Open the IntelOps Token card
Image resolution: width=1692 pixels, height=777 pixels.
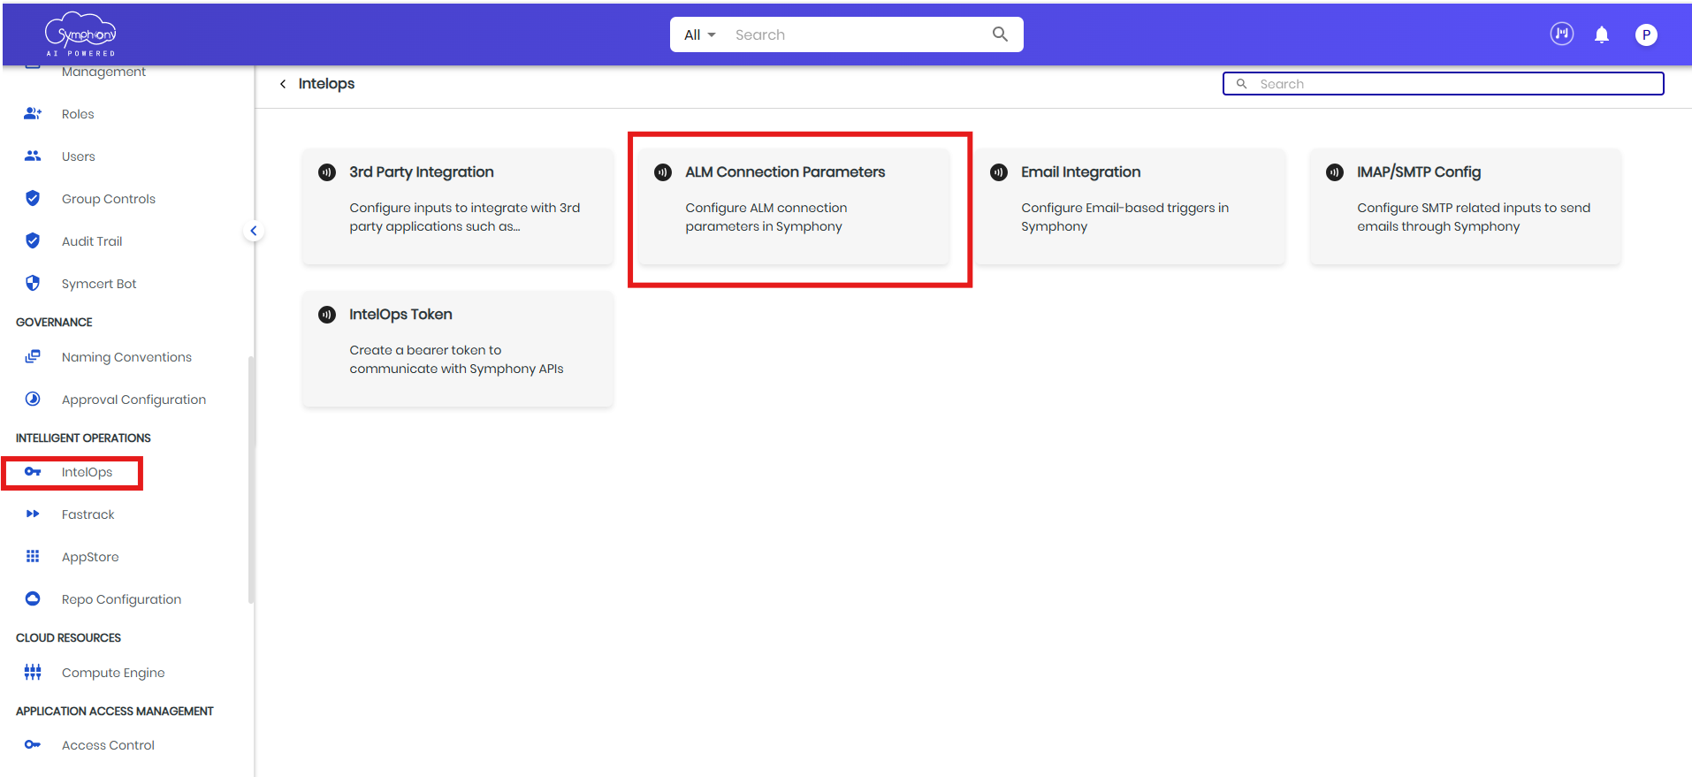pyautogui.click(x=458, y=348)
